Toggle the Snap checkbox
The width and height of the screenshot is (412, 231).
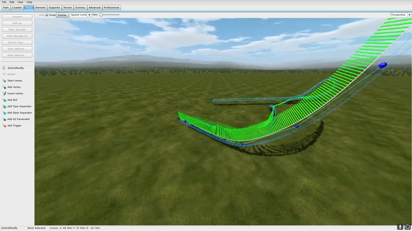tap(47, 15)
